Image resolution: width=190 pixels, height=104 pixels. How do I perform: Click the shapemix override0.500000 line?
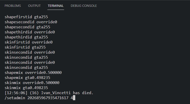[33, 73]
